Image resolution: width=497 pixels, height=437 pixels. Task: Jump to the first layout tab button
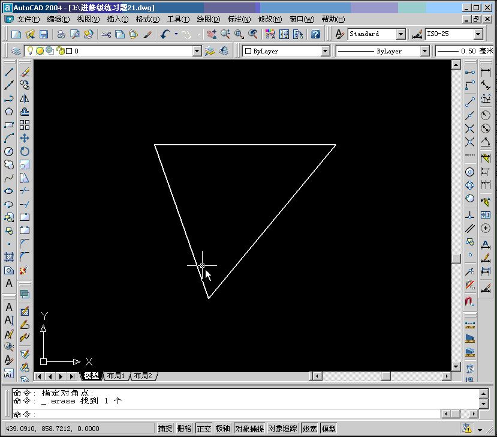click(39, 376)
